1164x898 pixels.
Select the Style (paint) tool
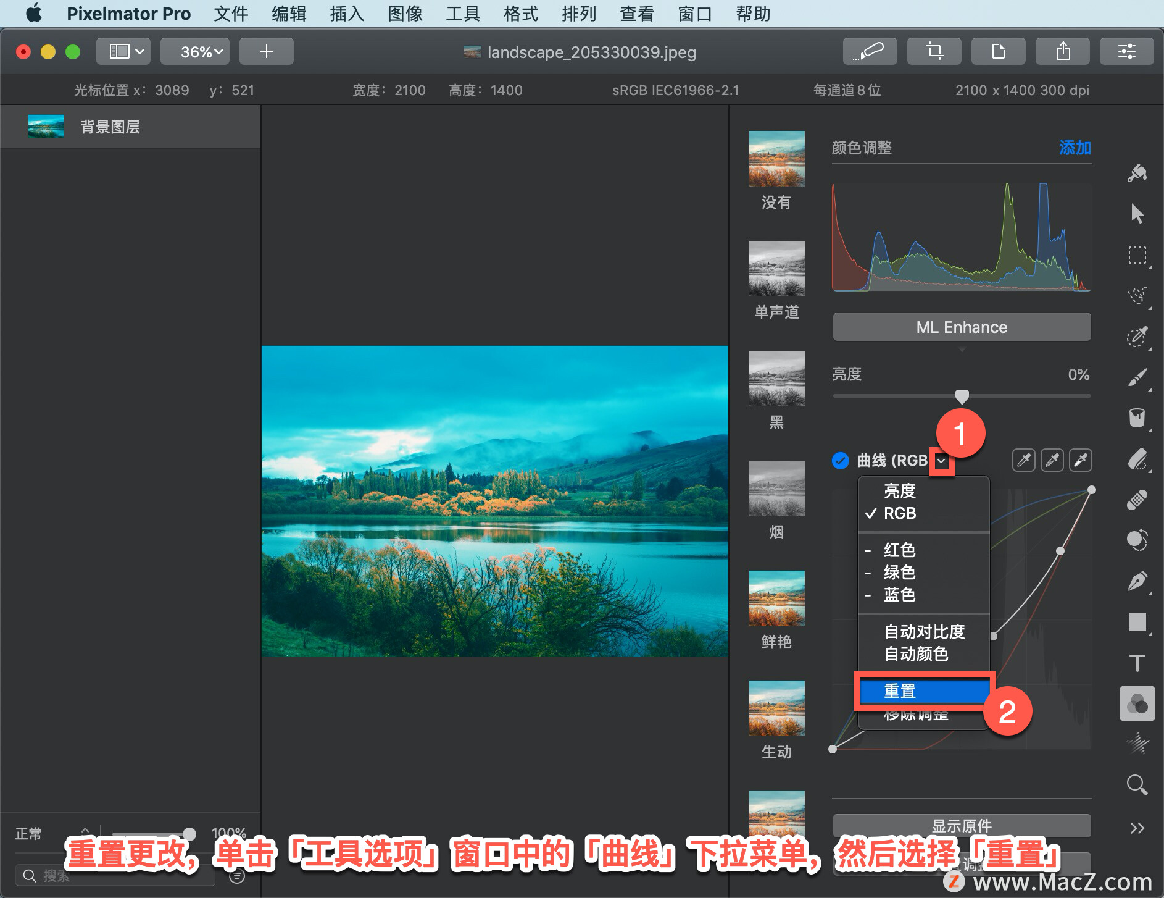[1137, 174]
